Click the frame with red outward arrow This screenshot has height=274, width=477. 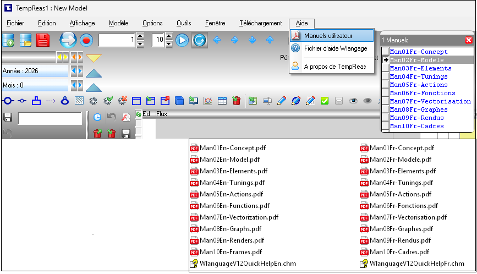point(165,101)
